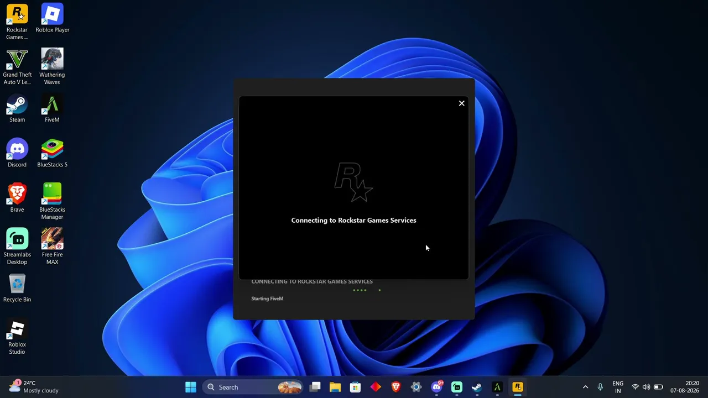Open Discord from the taskbar
The width and height of the screenshot is (708, 398).
pyautogui.click(x=436, y=387)
